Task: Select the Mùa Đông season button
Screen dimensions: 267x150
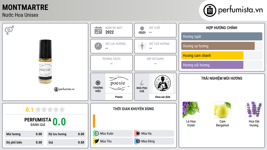Action: coord(154,141)
